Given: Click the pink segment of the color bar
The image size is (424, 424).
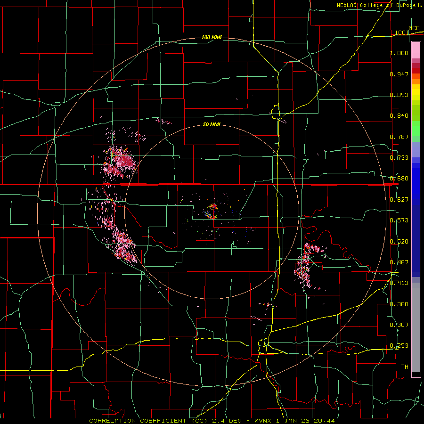Looking at the screenshot, I should pos(416,50).
